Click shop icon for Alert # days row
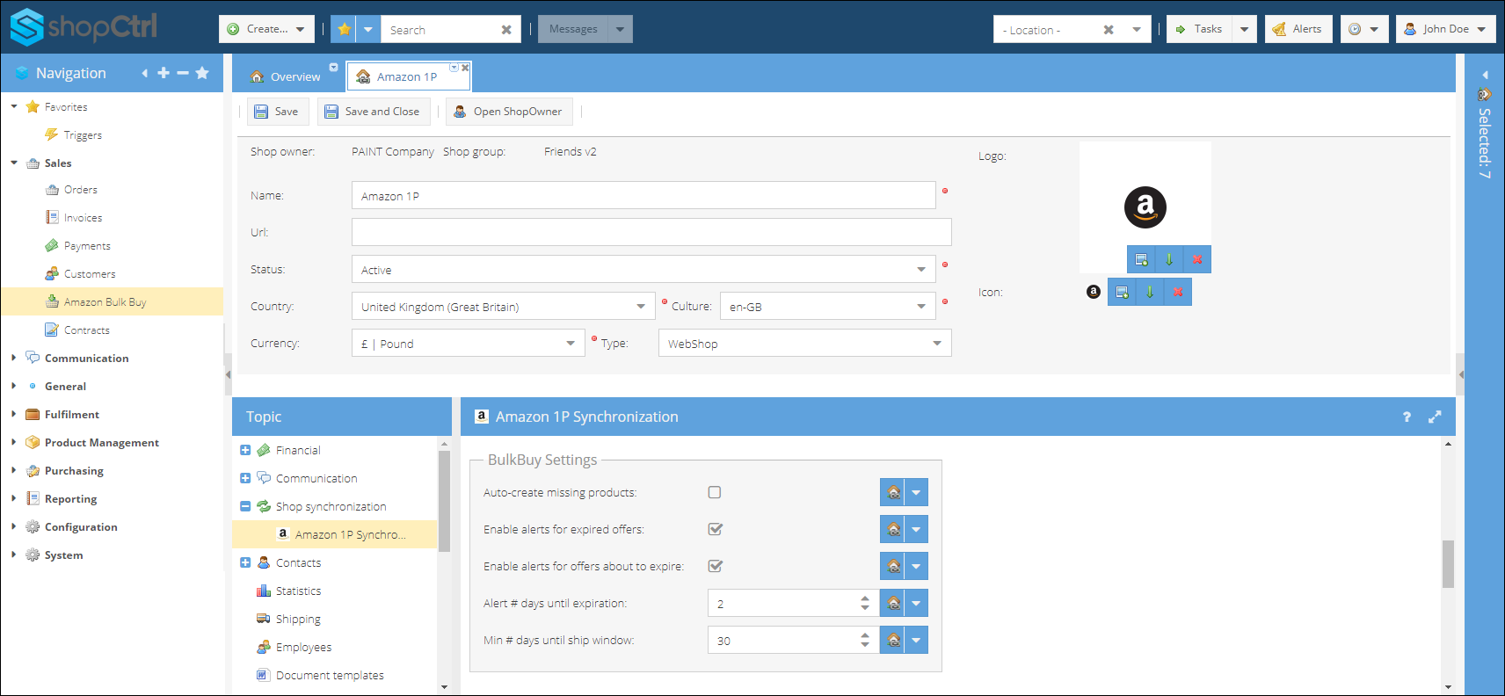 (893, 603)
